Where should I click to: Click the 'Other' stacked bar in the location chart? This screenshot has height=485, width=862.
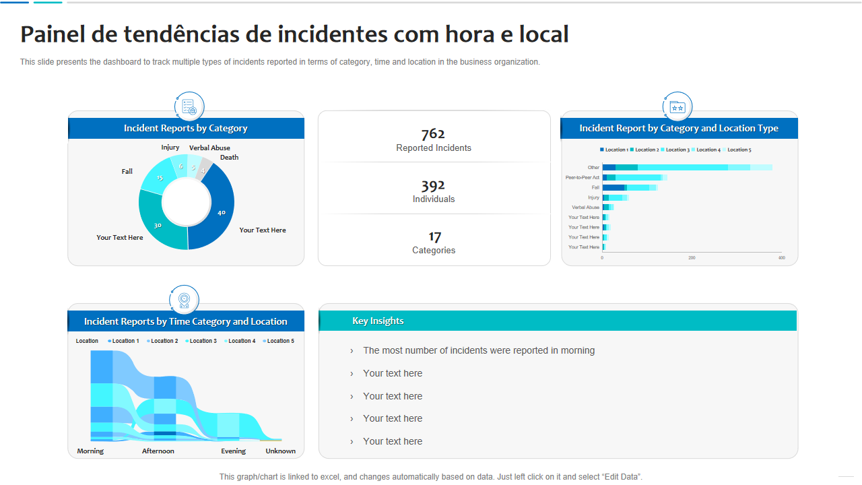tap(688, 167)
